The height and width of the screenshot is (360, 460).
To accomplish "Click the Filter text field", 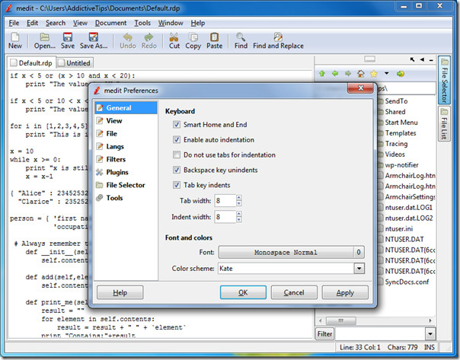I will click(380, 333).
